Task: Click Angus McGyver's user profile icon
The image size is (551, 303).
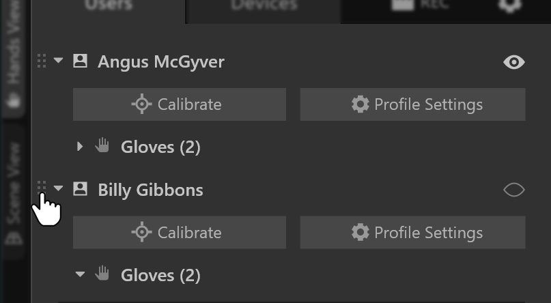Action: click(80, 61)
